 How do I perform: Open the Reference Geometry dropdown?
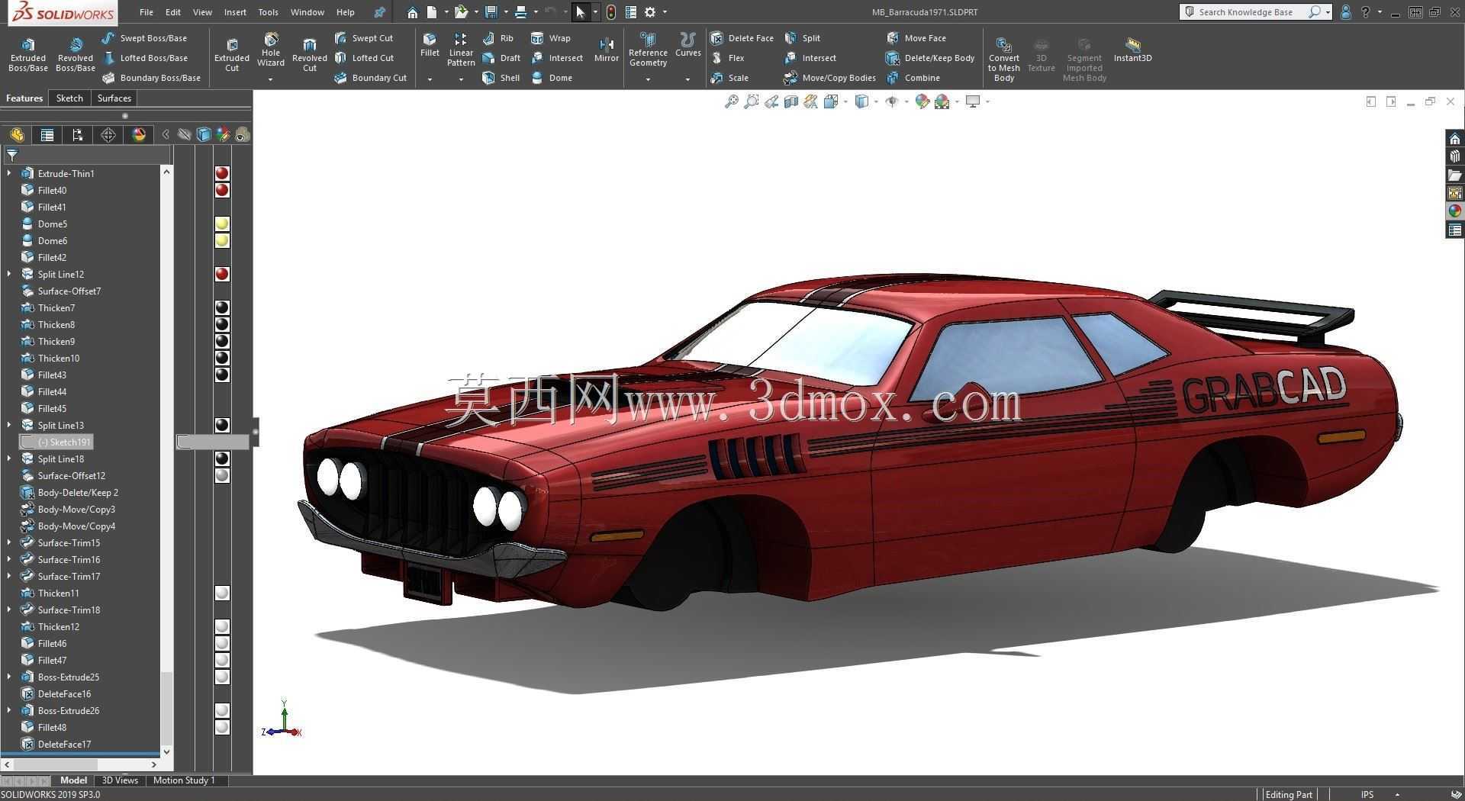click(x=648, y=79)
